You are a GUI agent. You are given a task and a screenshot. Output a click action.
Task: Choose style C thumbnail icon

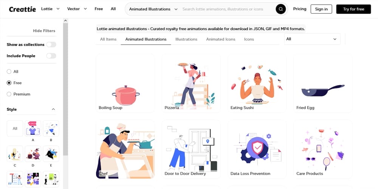click(15, 154)
